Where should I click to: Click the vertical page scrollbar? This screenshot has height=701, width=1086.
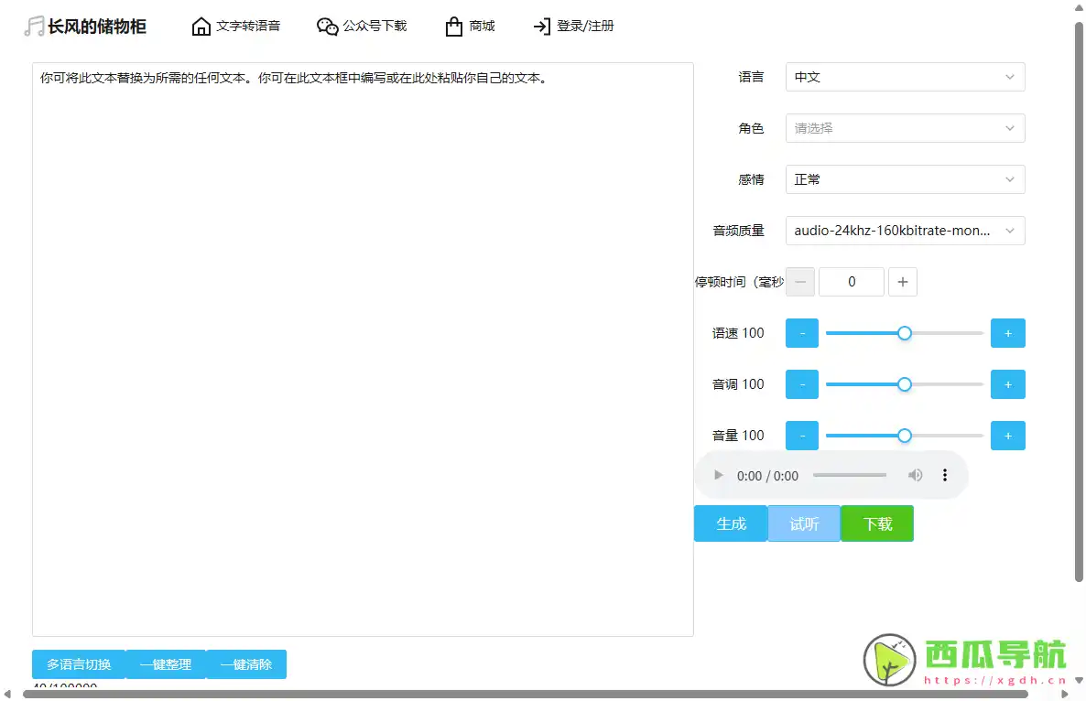[1079, 302]
